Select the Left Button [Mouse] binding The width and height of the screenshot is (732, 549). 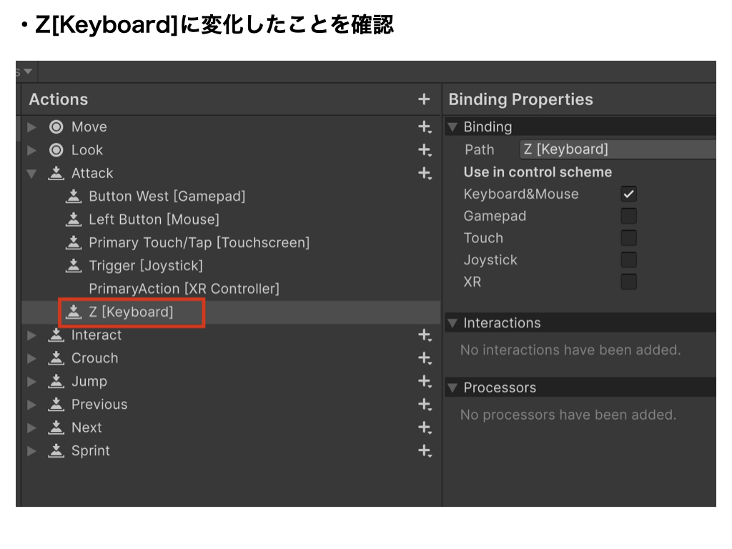tap(154, 219)
